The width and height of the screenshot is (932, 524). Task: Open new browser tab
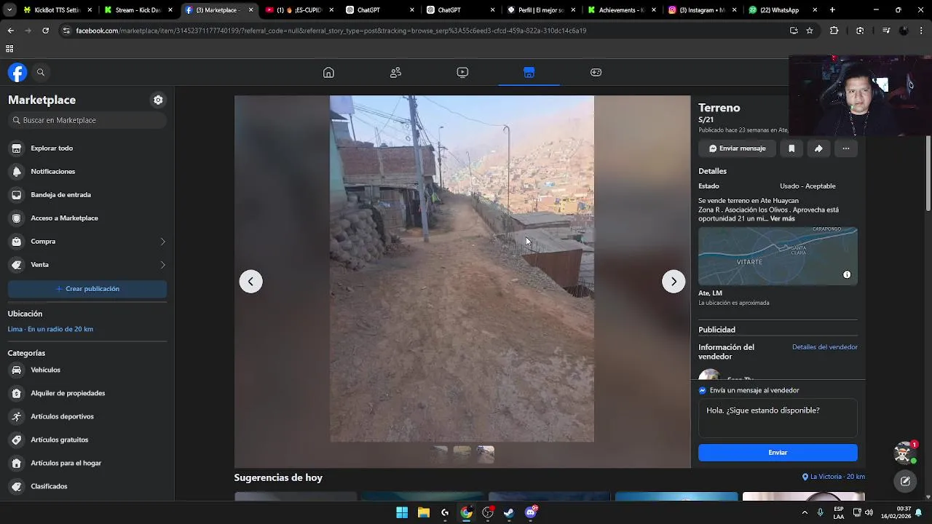pyautogui.click(x=832, y=10)
